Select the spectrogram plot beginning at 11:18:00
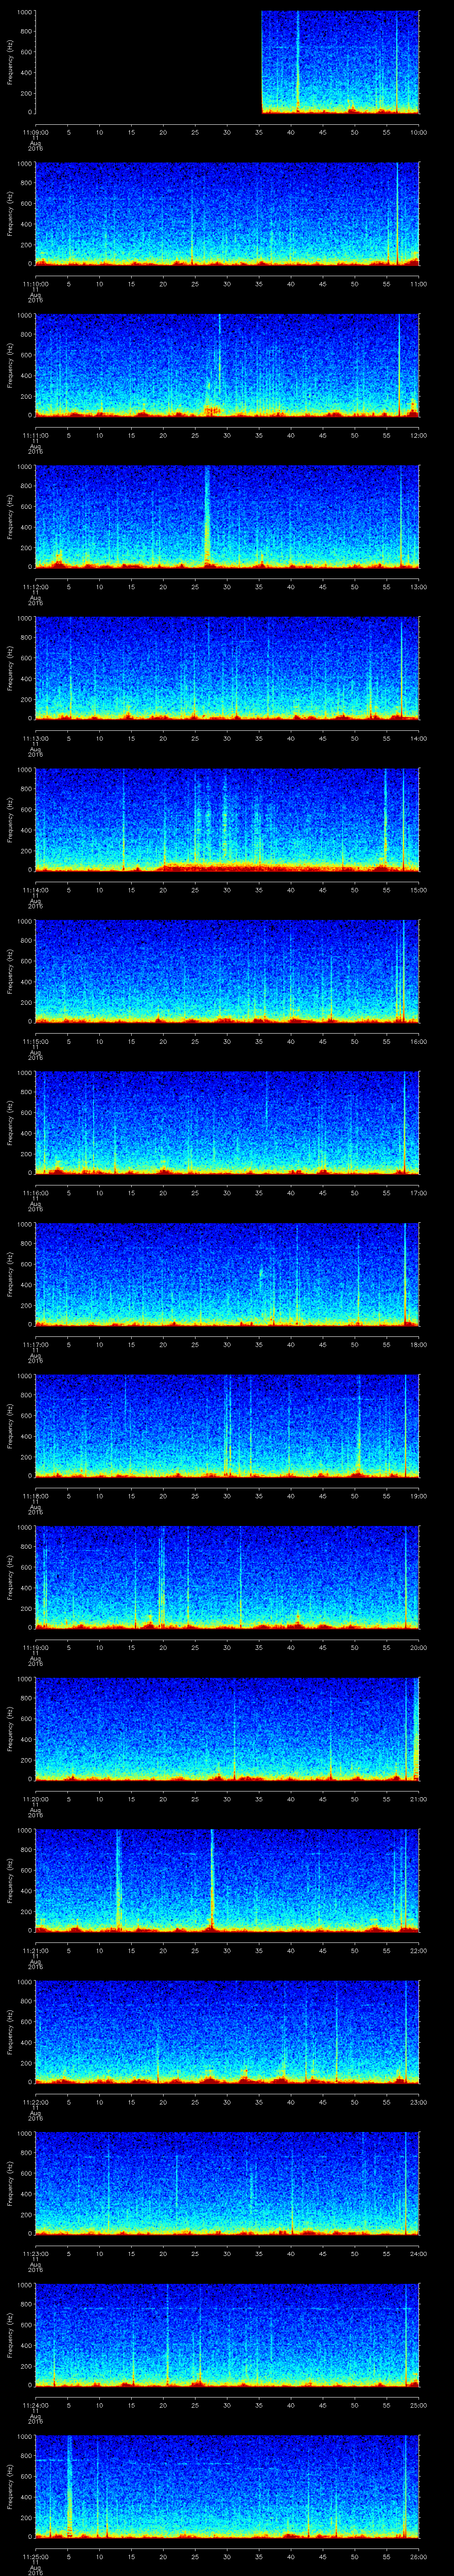The height and width of the screenshot is (2576, 454). tap(227, 1426)
